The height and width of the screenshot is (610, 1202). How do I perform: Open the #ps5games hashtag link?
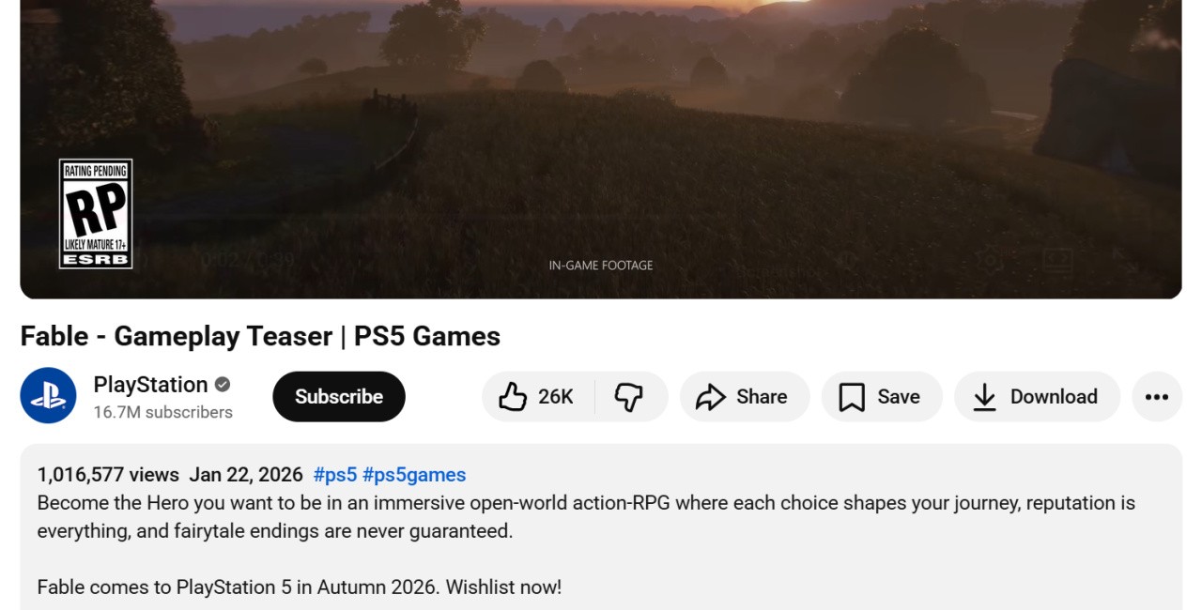tap(414, 475)
